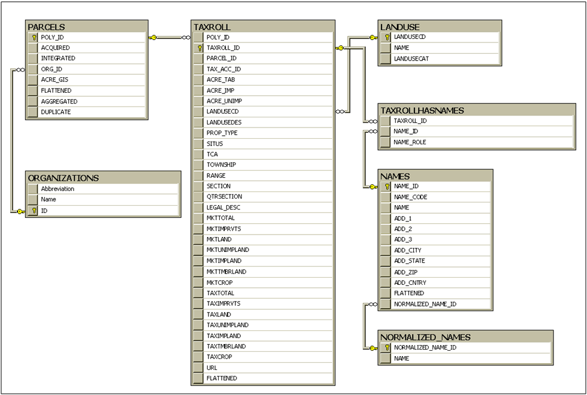The height and width of the screenshot is (395, 587).
Task: Select the NAME column in NORMALIZED_NAMES
Action: [x=466, y=358]
